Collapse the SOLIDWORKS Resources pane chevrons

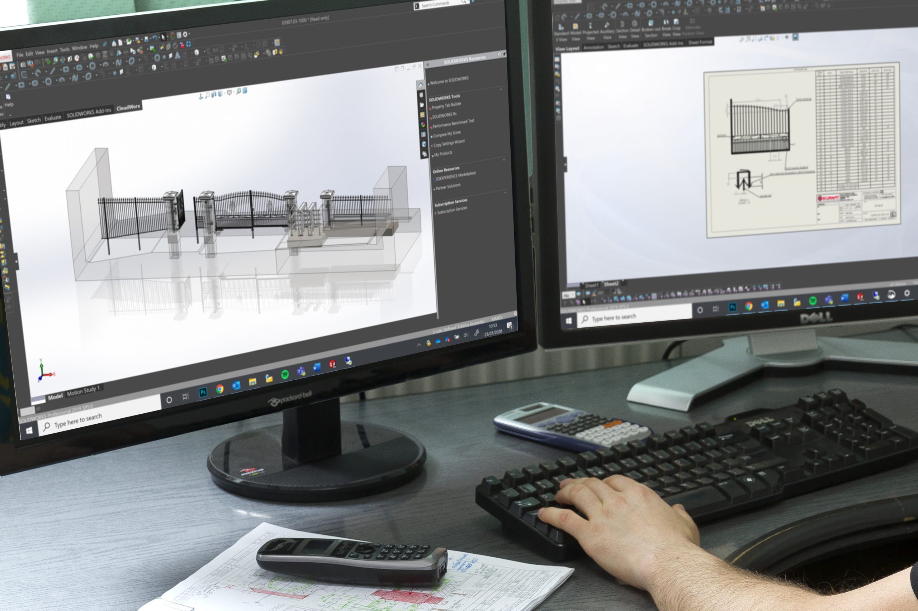pos(427,65)
